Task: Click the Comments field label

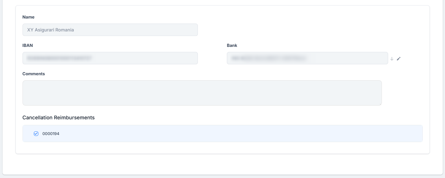Action: [x=34, y=74]
